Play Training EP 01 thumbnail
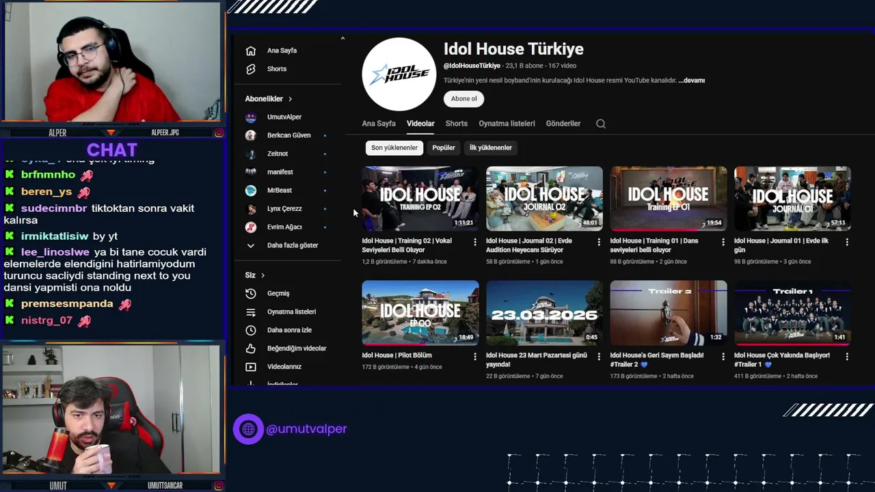The height and width of the screenshot is (492, 875). click(x=669, y=198)
